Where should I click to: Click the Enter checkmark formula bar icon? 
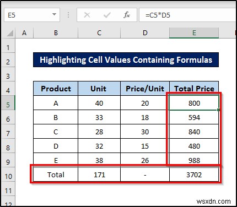click(x=107, y=15)
